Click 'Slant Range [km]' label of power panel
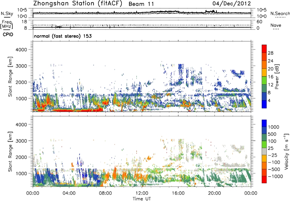This screenshot has width=290, height=201. tap(10, 77)
